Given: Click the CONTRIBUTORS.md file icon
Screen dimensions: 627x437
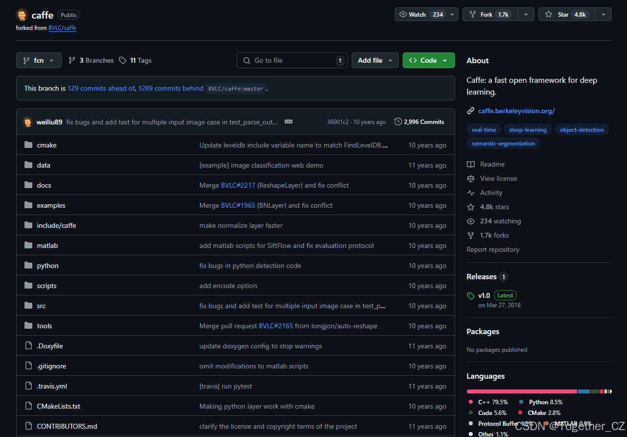Looking at the screenshot, I should [x=28, y=426].
